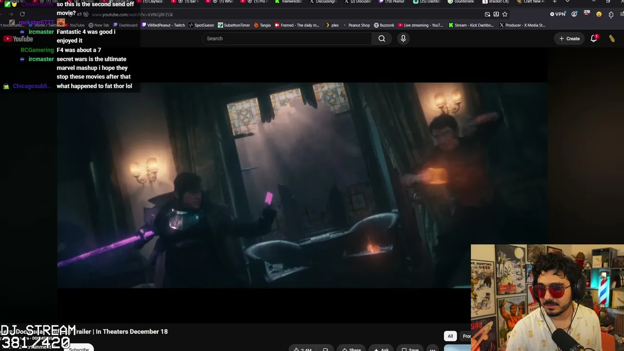Open the Dashboard bookmark
The image size is (624, 351).
pyautogui.click(x=125, y=25)
